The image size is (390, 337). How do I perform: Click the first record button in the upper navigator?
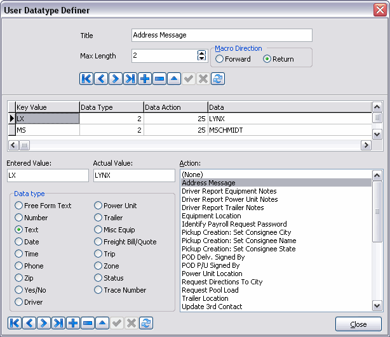coord(86,79)
